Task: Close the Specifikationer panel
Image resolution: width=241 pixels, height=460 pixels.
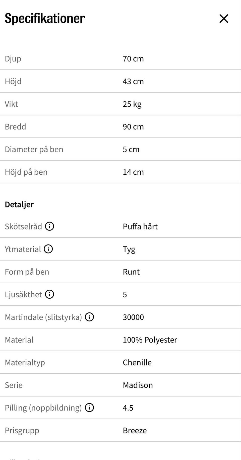Action: (x=224, y=19)
